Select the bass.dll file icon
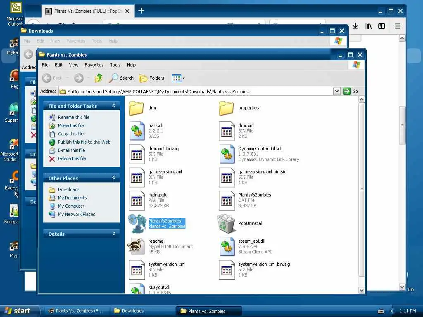This screenshot has width=423, height=317. click(137, 131)
